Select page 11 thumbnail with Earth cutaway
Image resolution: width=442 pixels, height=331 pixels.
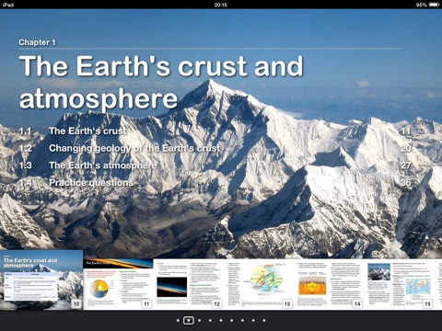tap(118, 284)
